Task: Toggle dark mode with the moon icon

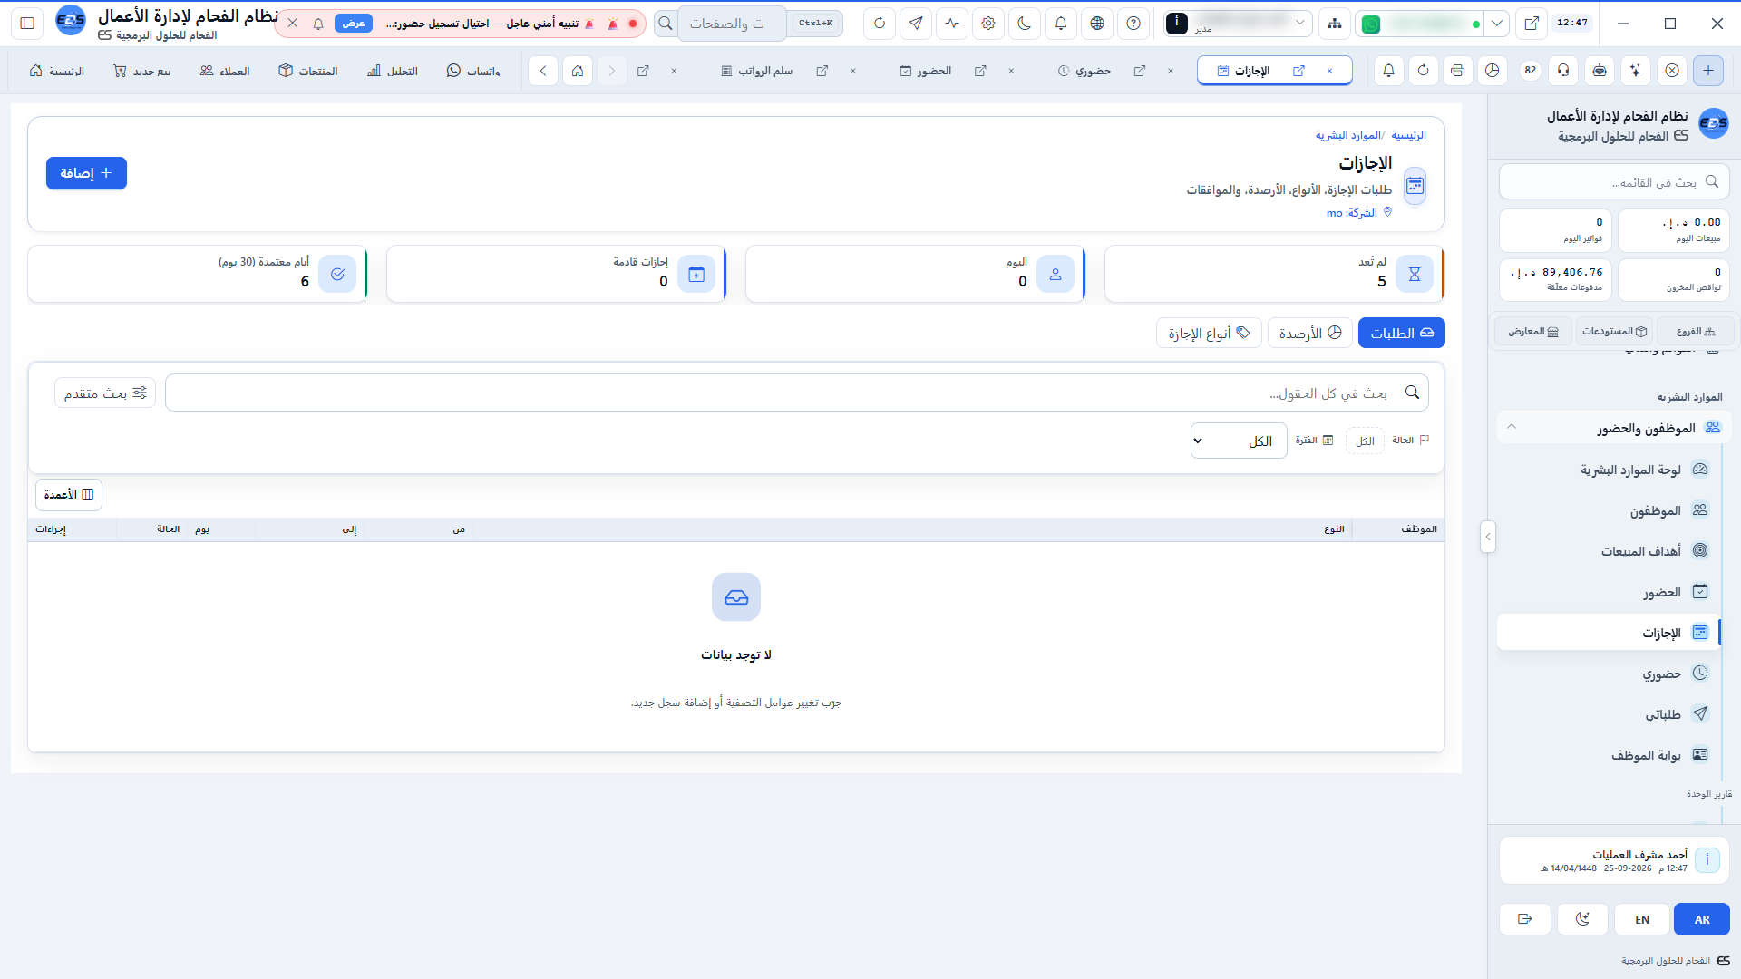Action: (1025, 24)
